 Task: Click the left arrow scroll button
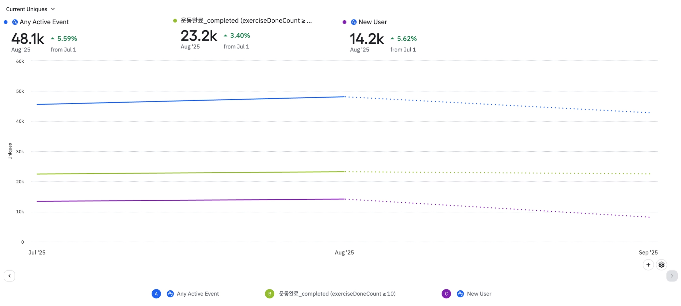(9, 276)
